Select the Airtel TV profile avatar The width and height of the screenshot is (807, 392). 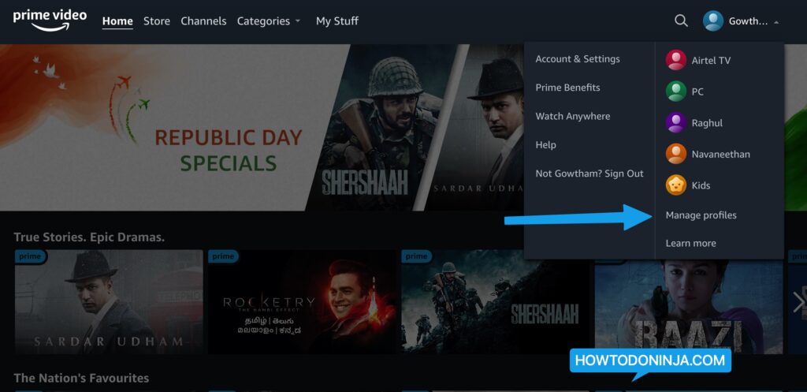tap(675, 60)
